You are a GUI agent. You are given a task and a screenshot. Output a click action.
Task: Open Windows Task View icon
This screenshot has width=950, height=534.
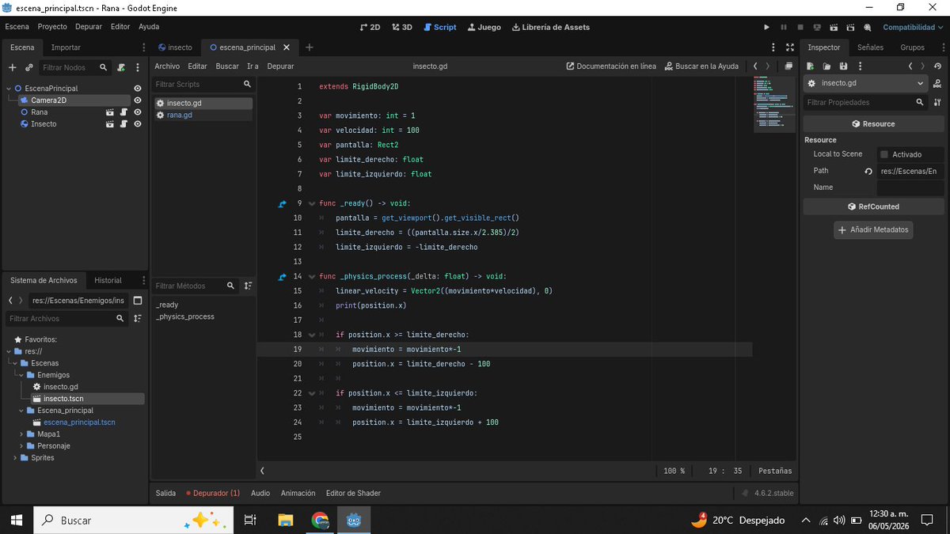250,520
